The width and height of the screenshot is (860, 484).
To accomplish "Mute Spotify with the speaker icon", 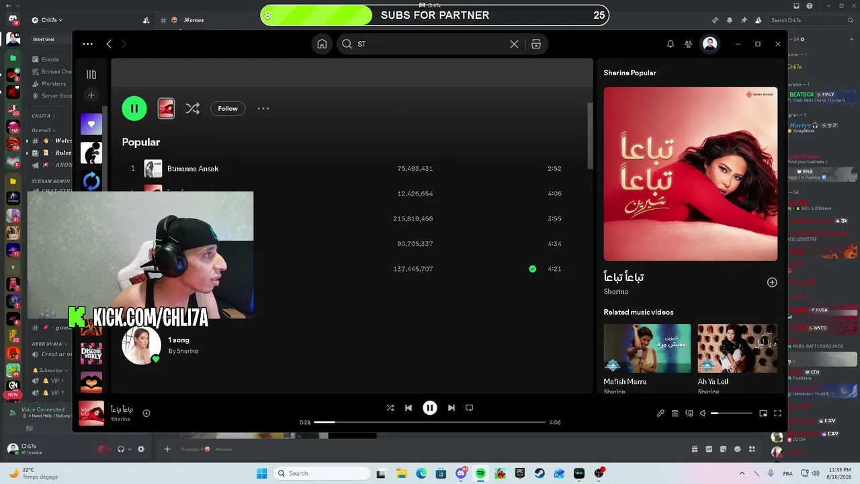I will point(703,413).
